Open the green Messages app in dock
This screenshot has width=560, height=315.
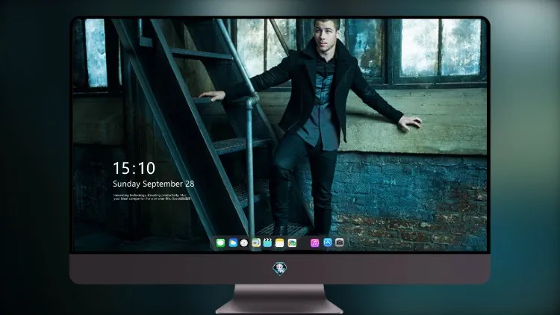(220, 243)
